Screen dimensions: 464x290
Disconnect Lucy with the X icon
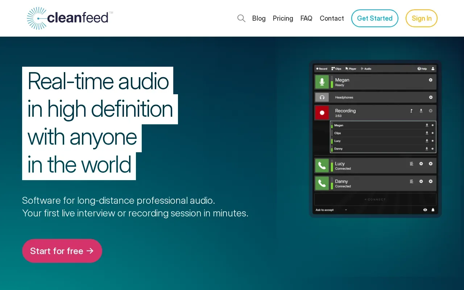click(431, 163)
